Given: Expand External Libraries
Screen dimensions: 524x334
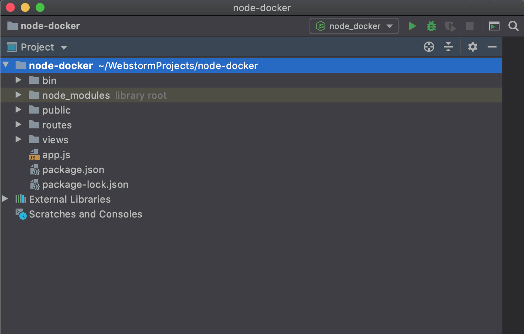Looking at the screenshot, I should coord(5,199).
